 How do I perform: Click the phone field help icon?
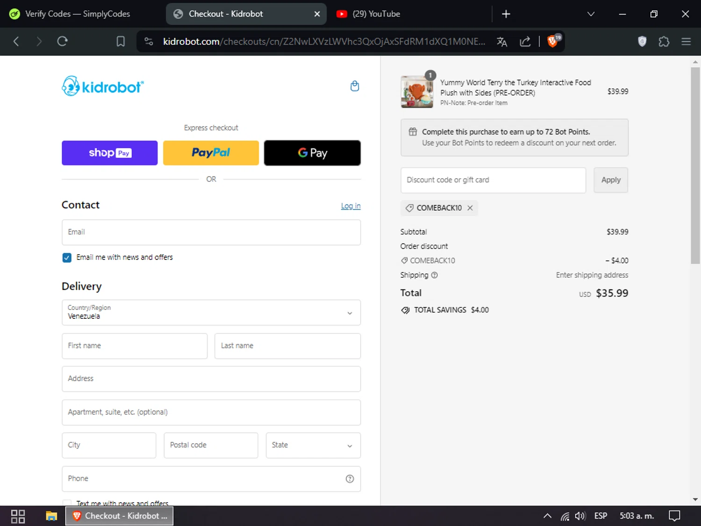click(350, 479)
